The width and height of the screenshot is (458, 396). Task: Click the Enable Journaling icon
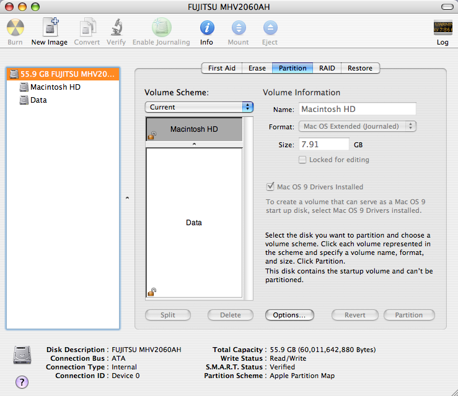point(162,27)
